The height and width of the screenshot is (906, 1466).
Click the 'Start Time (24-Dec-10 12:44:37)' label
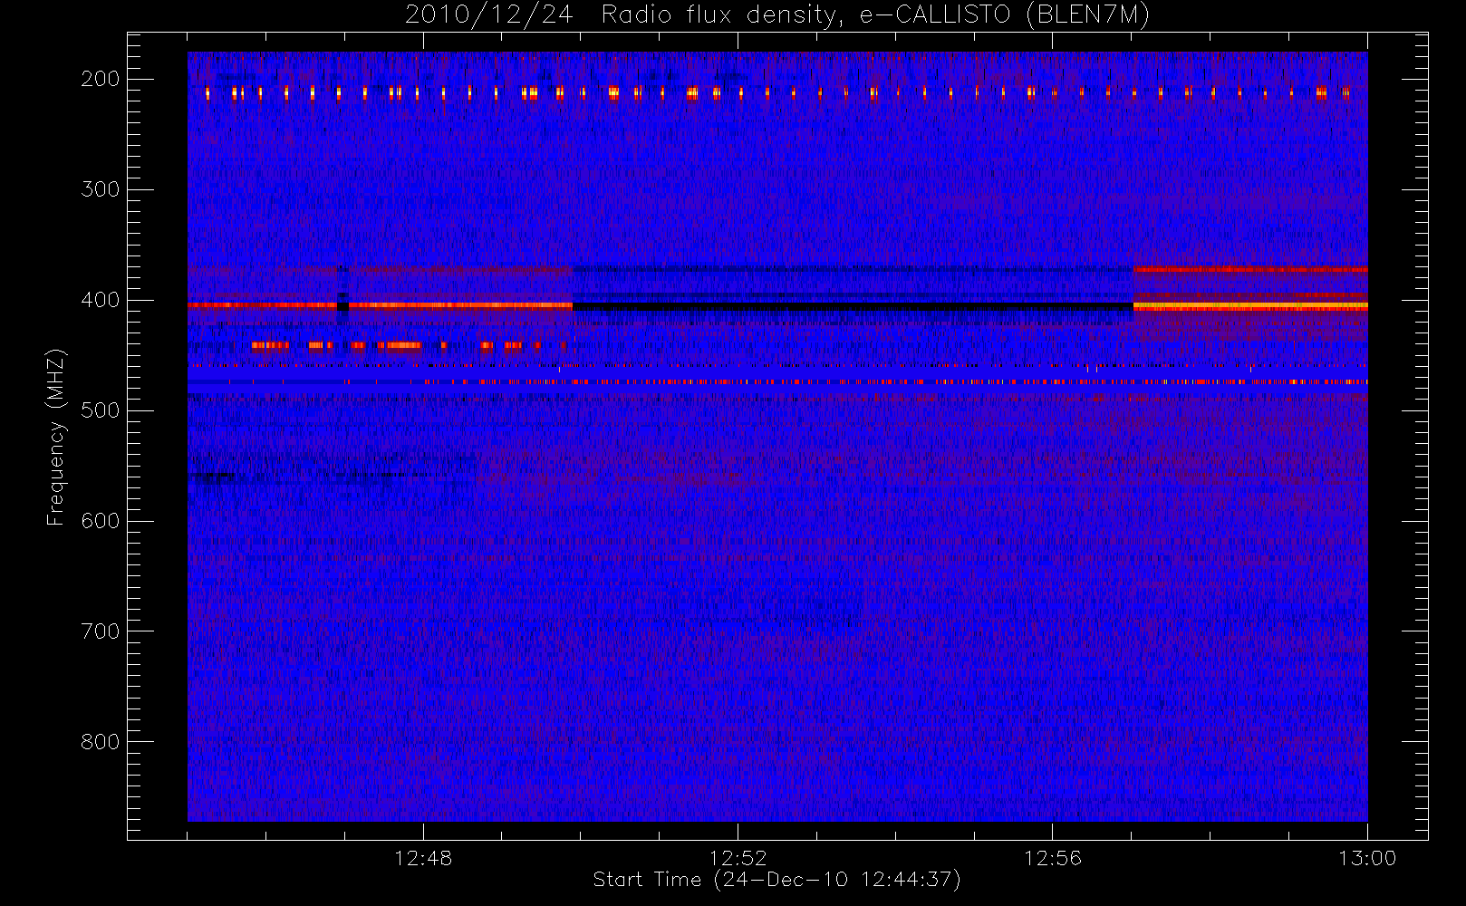(776, 880)
